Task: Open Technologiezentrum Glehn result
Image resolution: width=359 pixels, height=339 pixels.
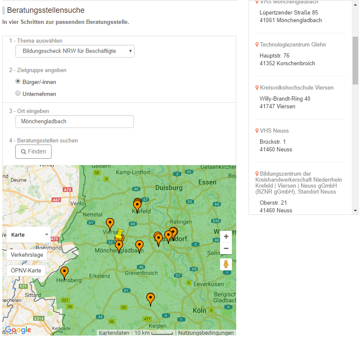Action: (x=293, y=45)
